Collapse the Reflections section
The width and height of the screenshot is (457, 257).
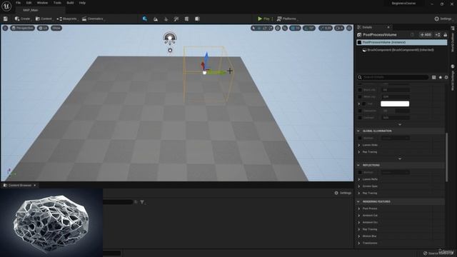(x=358, y=165)
